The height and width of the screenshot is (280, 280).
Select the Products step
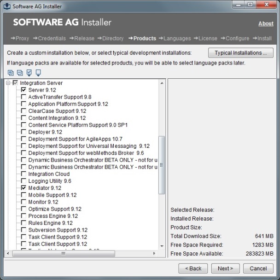[x=142, y=38]
